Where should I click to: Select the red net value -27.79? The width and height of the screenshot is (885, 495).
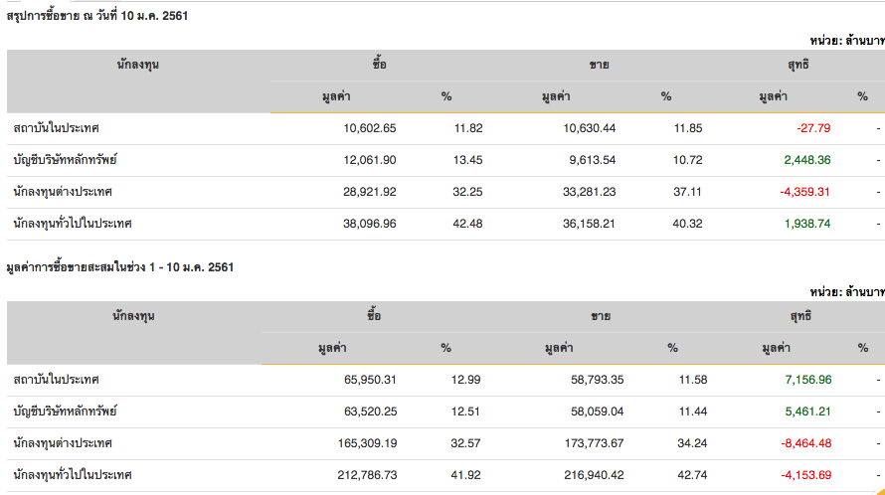[x=812, y=128]
